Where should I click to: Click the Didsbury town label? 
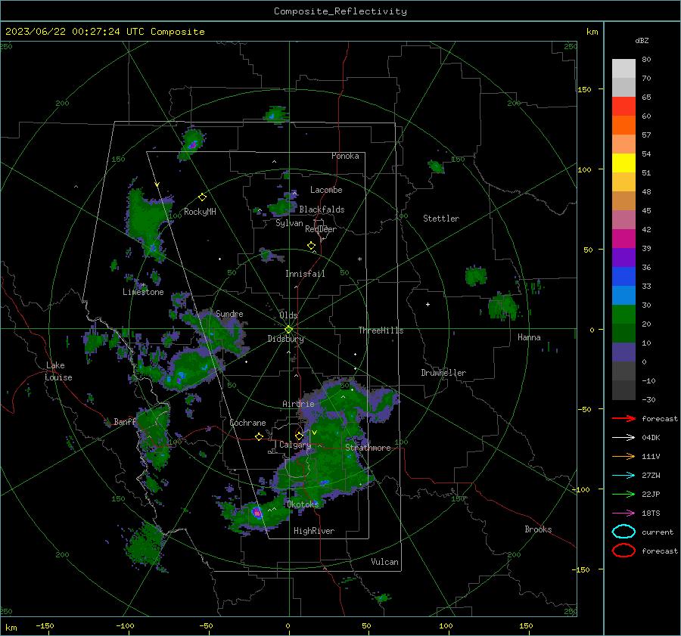pyautogui.click(x=285, y=339)
